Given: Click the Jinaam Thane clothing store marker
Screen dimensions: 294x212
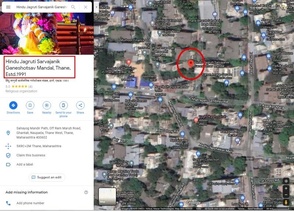Looking at the screenshot, I should click(x=258, y=23).
